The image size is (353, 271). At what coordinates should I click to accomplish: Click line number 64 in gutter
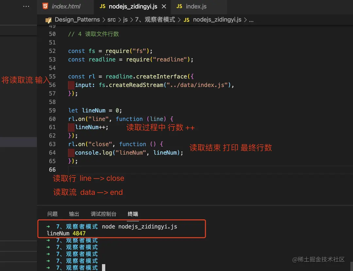(x=52, y=153)
